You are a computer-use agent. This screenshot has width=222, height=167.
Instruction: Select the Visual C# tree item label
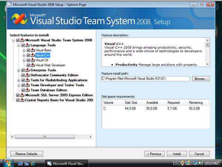coord(42,60)
